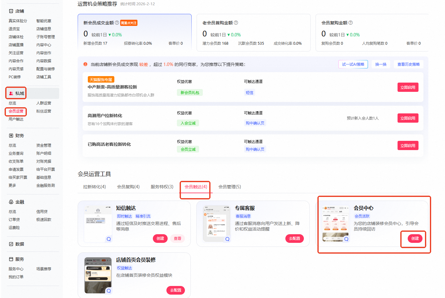
Task: Click the 服务 section icon
Action: [x=11, y=259]
